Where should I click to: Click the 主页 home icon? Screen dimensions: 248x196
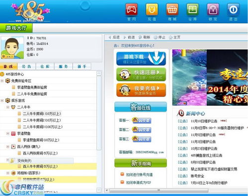[170, 38]
